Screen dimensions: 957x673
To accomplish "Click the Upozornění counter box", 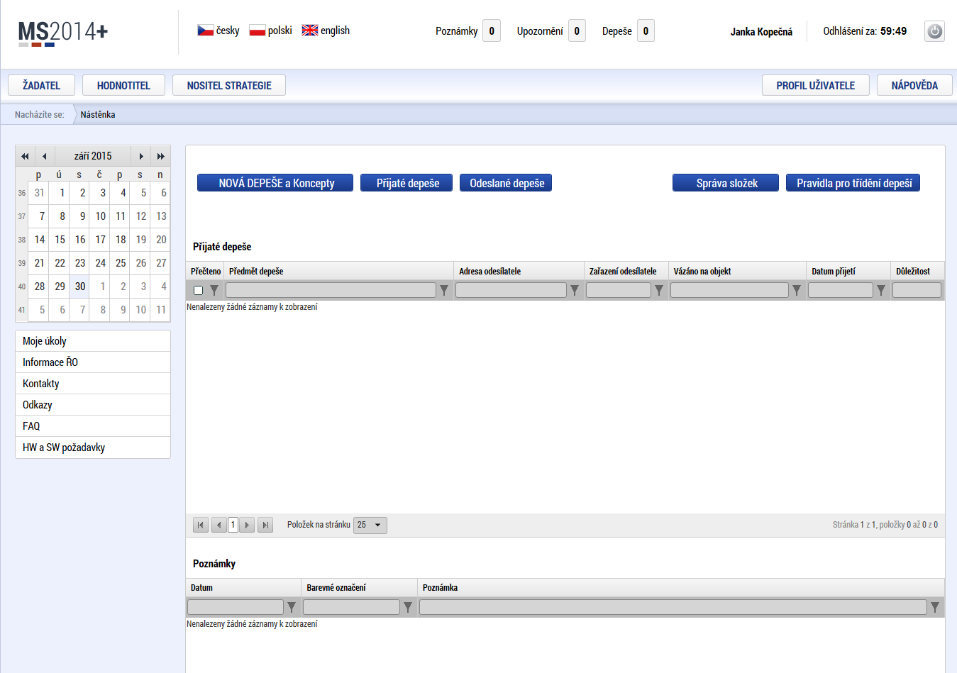I will point(577,31).
